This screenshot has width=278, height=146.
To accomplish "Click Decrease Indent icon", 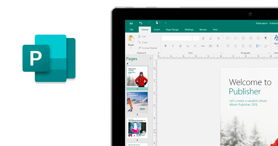I will coord(243,38).
